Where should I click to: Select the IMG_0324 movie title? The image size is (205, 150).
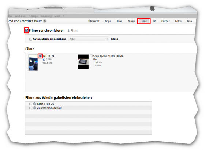pos(48,56)
